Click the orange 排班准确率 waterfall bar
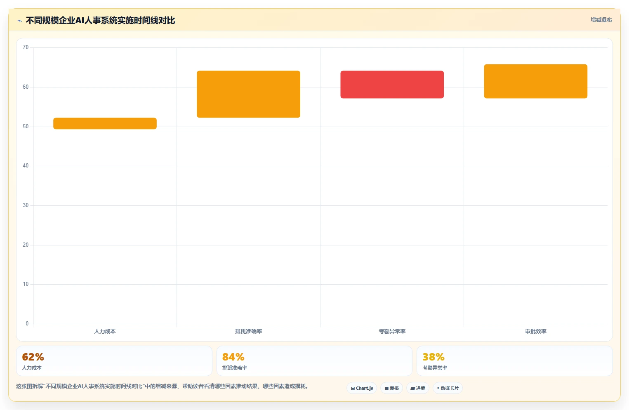The width and height of the screenshot is (629, 410). pos(248,94)
